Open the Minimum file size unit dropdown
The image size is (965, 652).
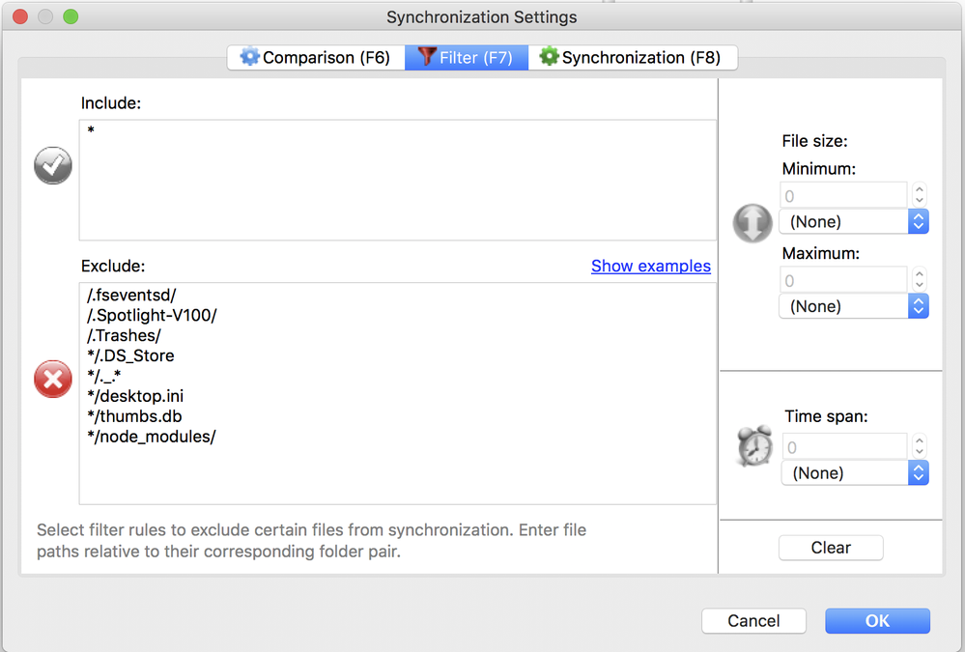tap(854, 222)
